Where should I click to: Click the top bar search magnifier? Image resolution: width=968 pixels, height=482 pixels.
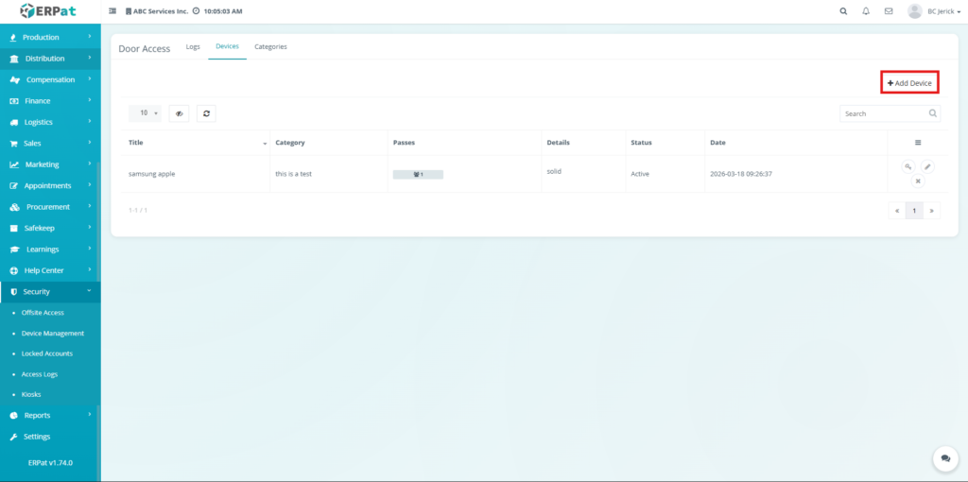click(x=843, y=11)
